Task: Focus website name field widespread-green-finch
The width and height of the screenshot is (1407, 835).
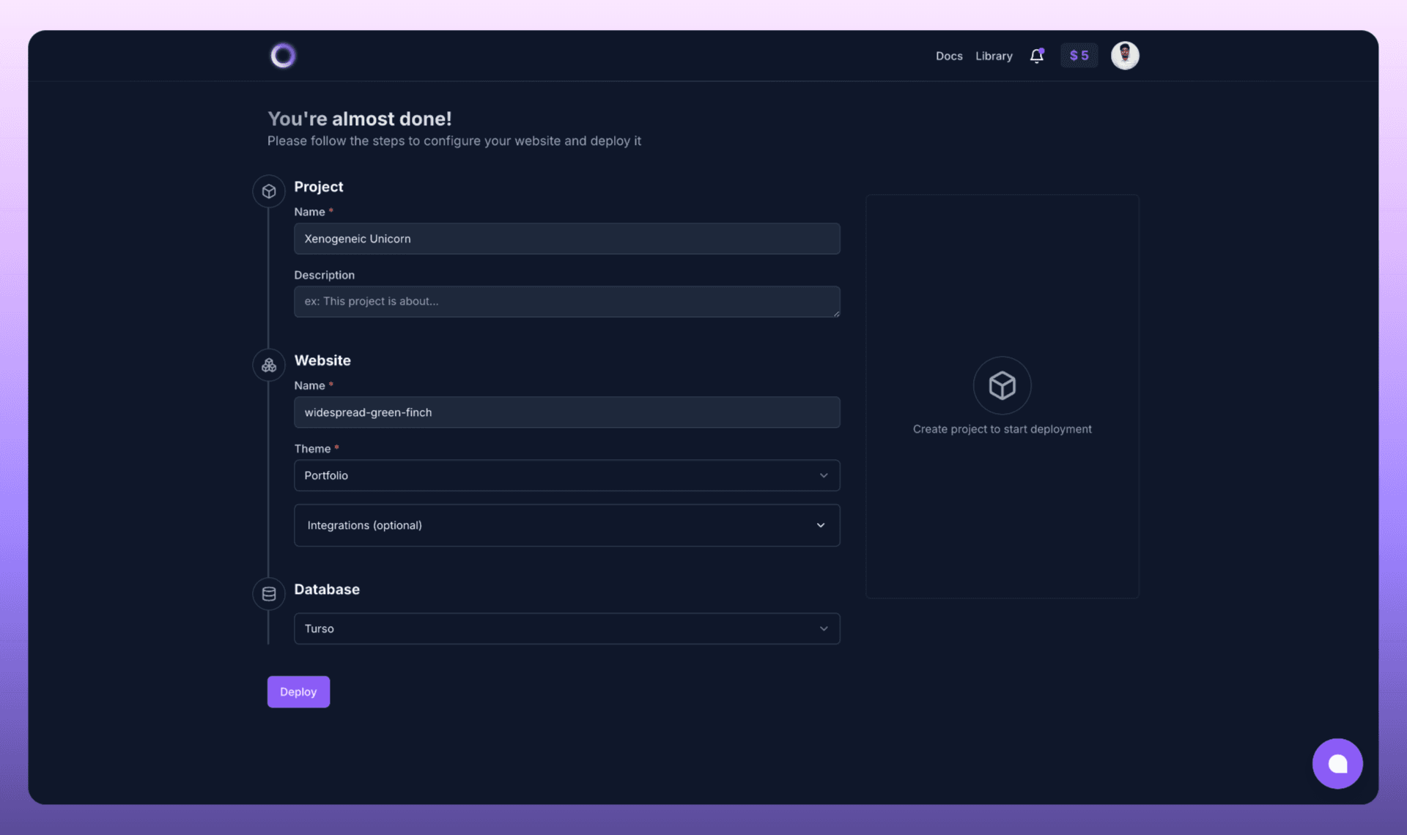Action: point(566,412)
